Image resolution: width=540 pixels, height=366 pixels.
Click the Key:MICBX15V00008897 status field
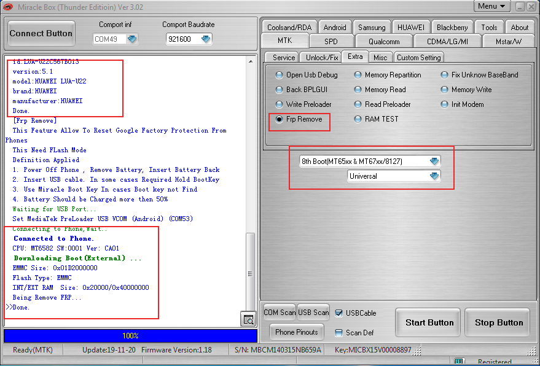click(x=373, y=350)
